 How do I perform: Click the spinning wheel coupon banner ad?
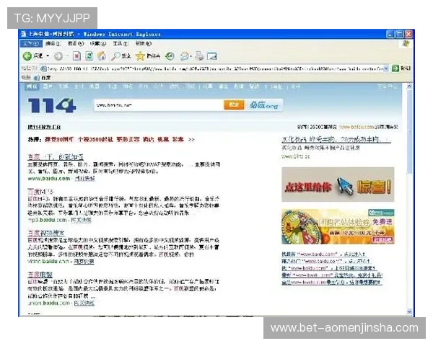[x=338, y=226]
